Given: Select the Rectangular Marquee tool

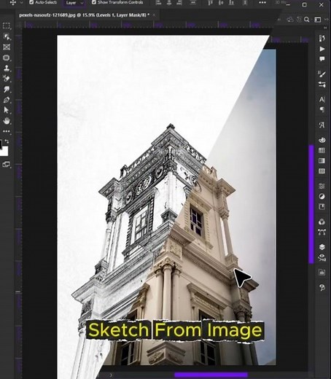Looking at the screenshot, I should (7, 26).
